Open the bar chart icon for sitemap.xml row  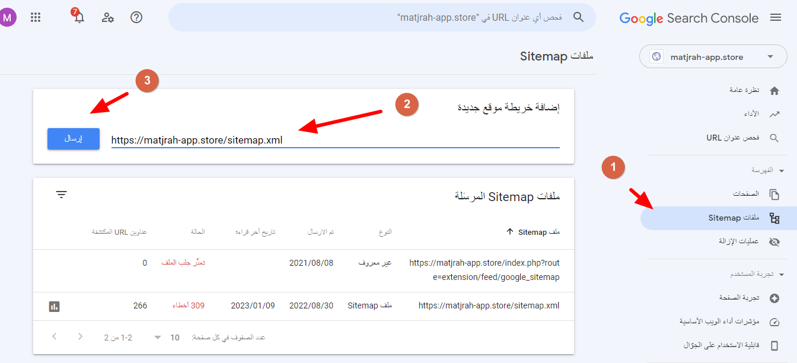pyautogui.click(x=54, y=306)
